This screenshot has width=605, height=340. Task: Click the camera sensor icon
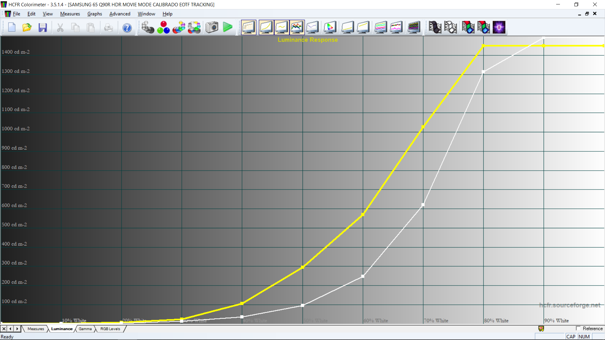(x=212, y=27)
